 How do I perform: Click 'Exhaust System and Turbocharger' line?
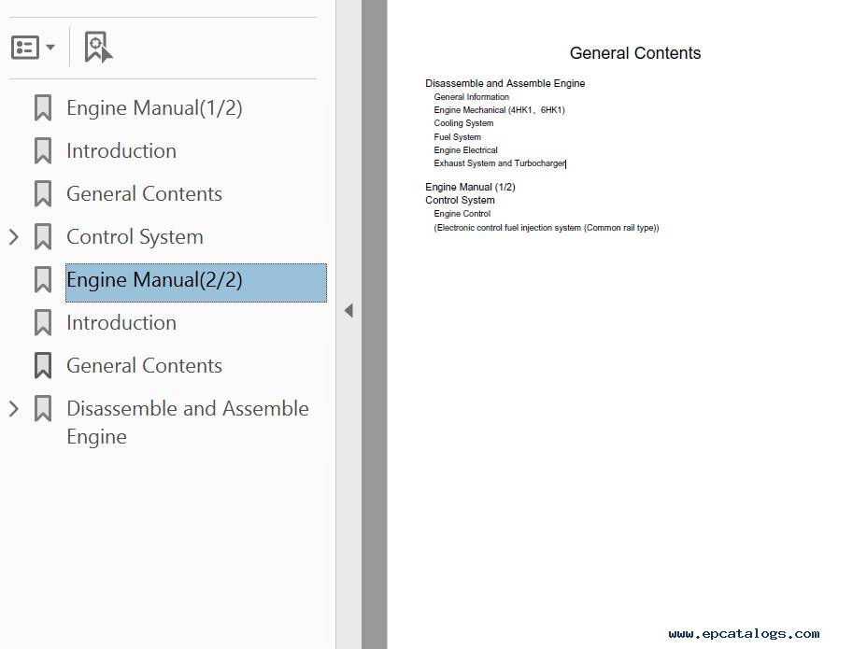[x=499, y=163]
